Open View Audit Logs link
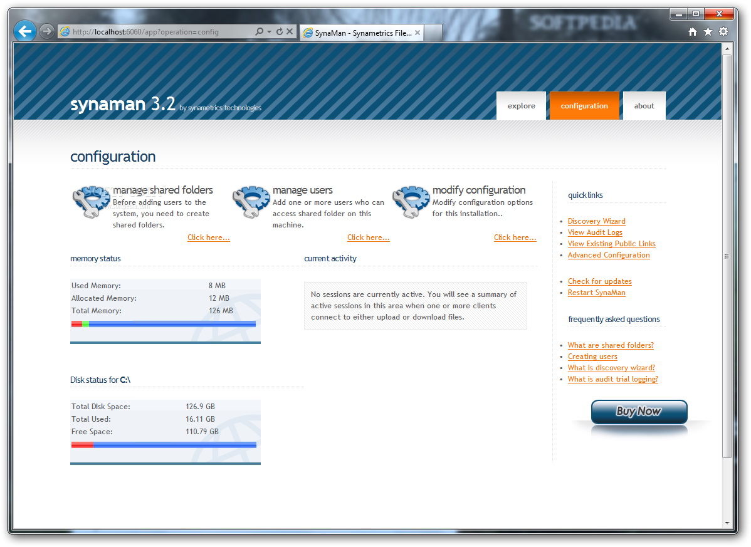 point(595,232)
